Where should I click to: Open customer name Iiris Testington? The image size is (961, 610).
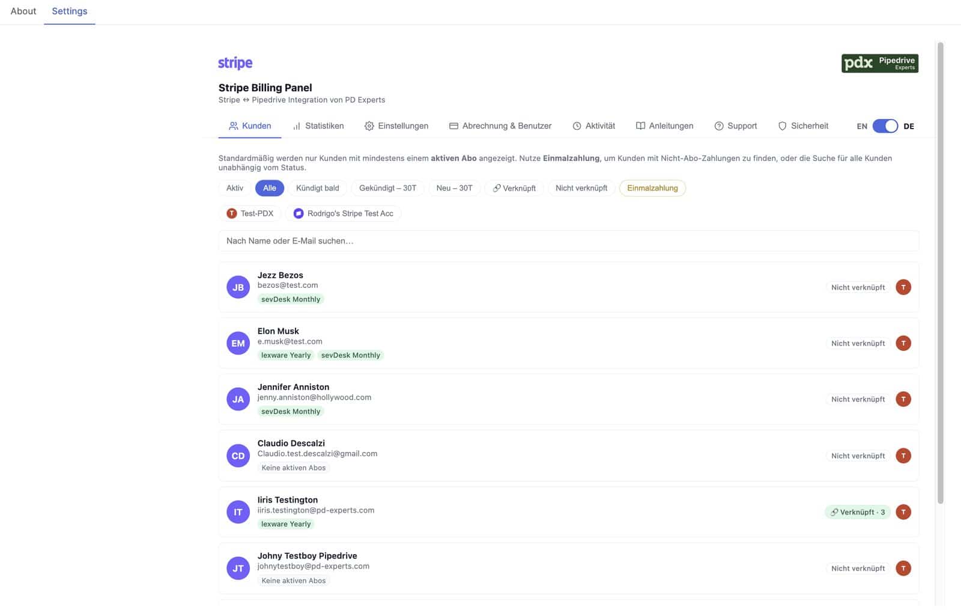pyautogui.click(x=288, y=500)
